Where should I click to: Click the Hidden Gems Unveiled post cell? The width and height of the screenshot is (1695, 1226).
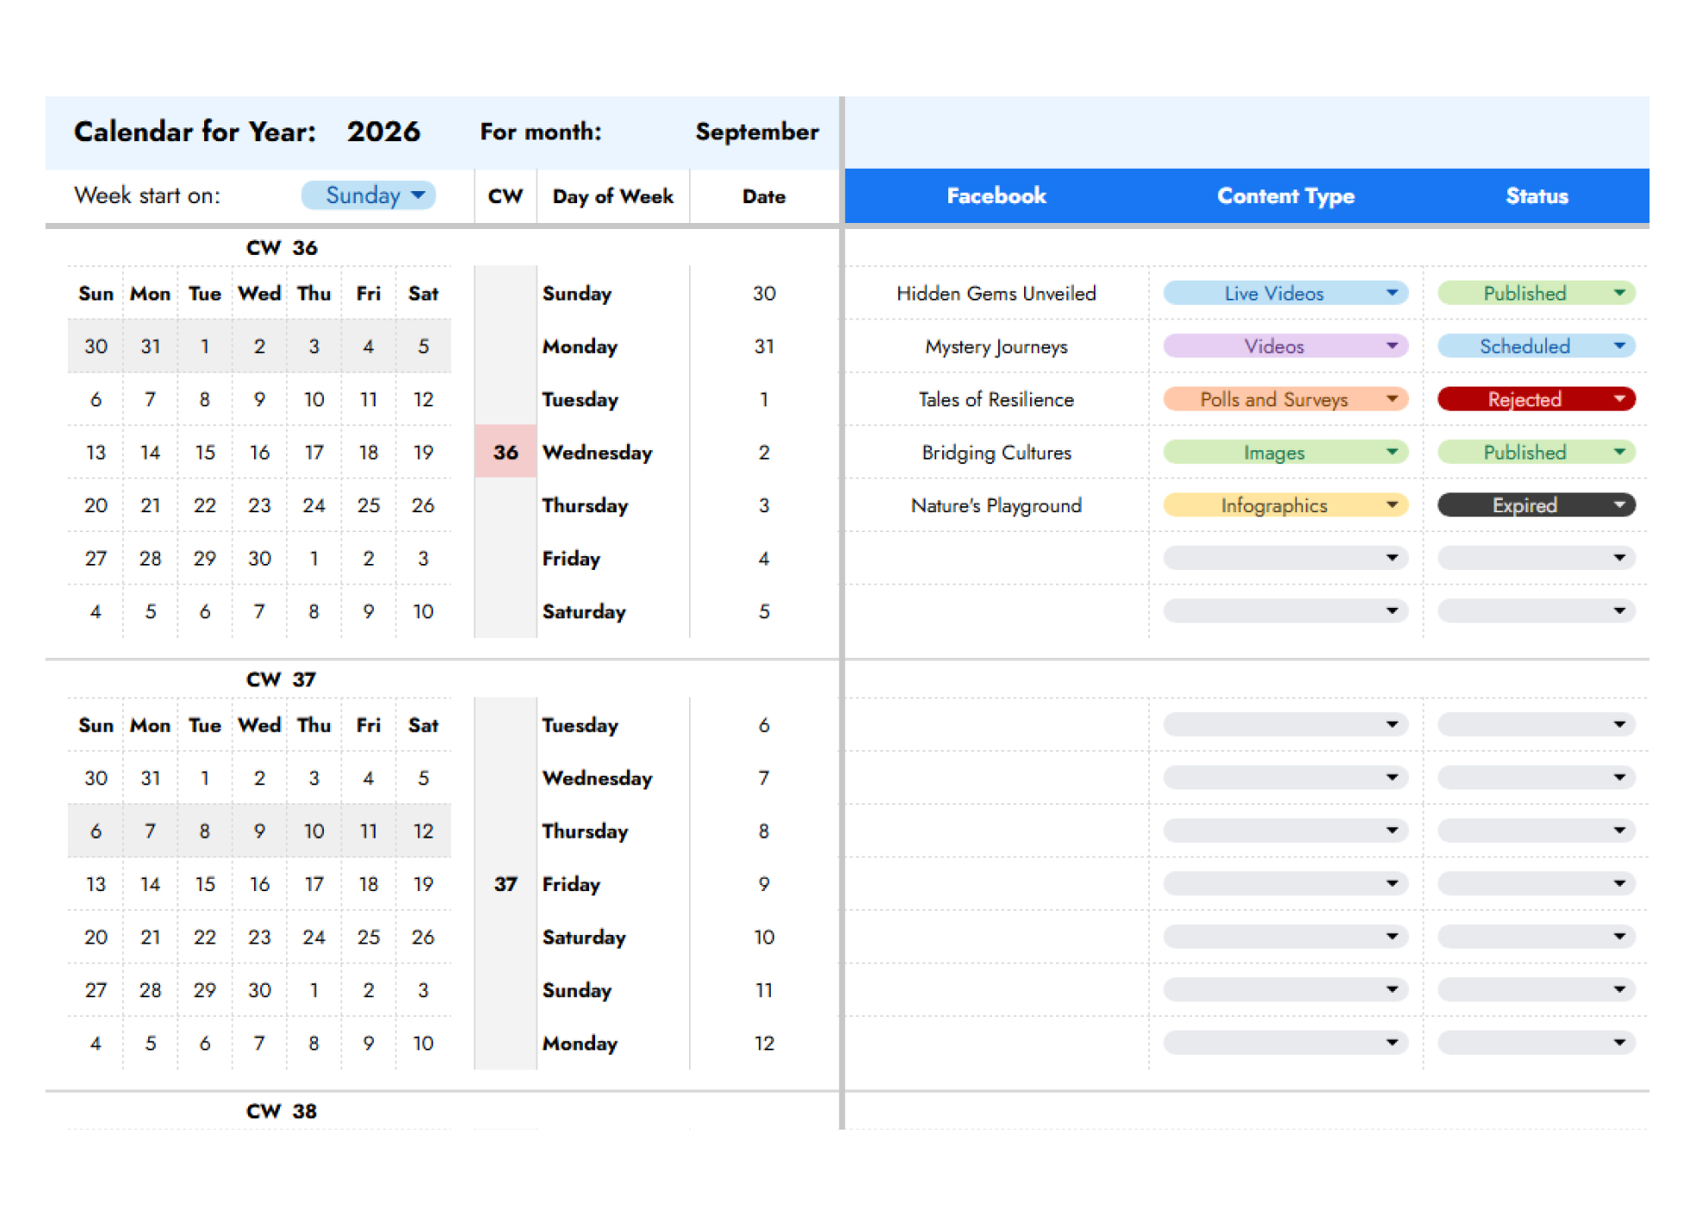tap(996, 294)
